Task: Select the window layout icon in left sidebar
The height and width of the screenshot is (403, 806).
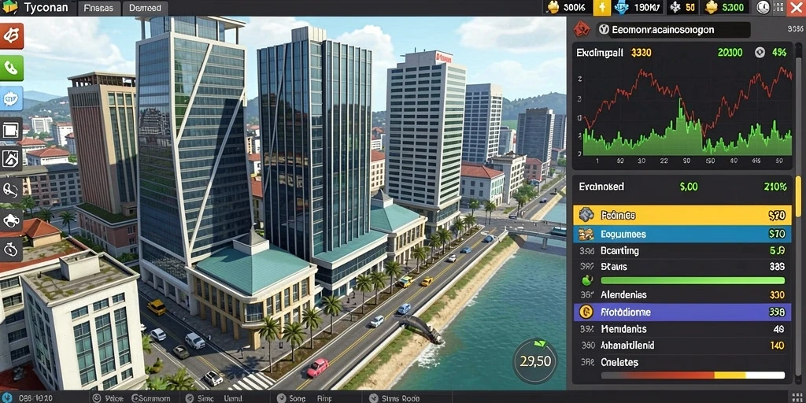Action: [x=11, y=131]
